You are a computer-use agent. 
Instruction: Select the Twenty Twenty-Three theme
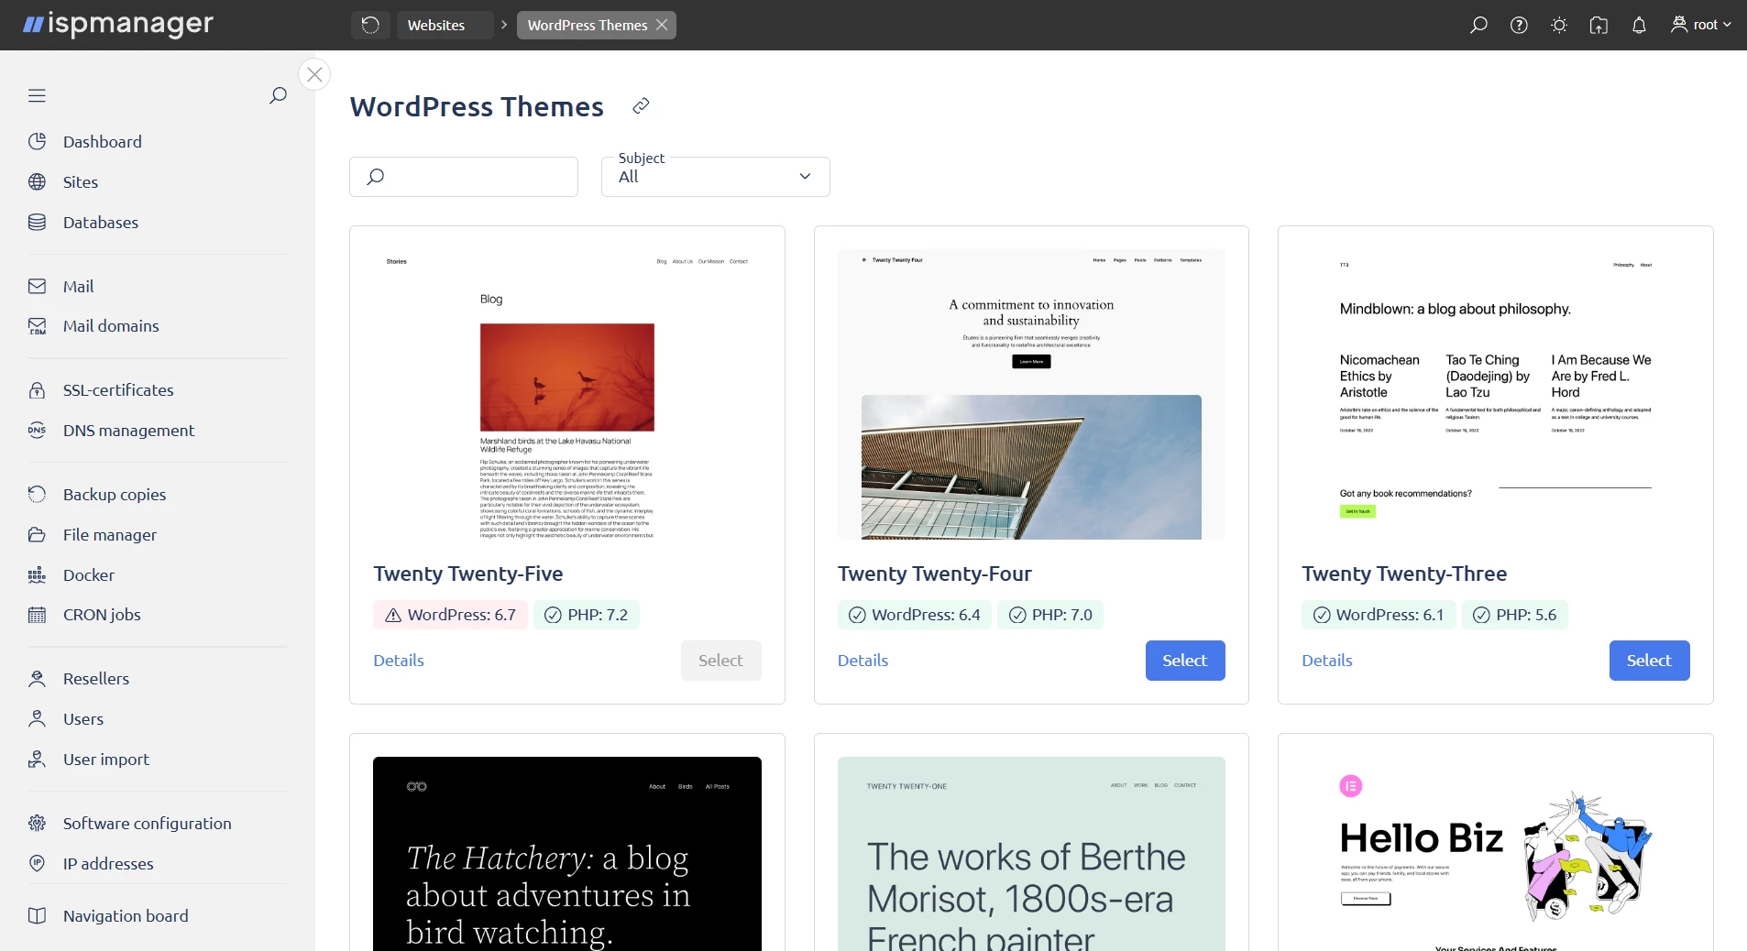(x=1649, y=661)
